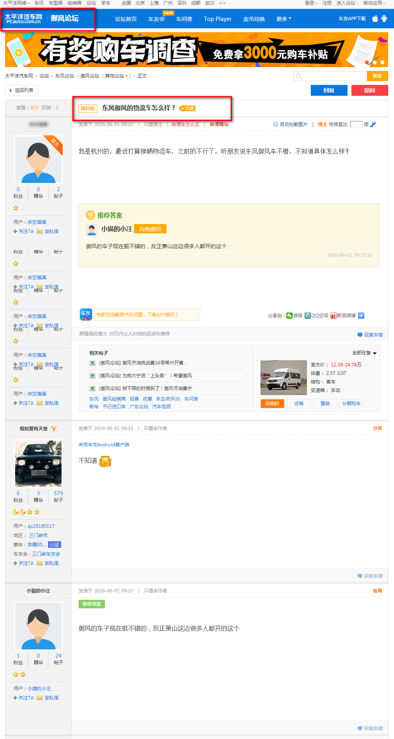This screenshot has height=739, width=394.
Task: Expand the 太平洋网络 dropdown
Action: 17,3
